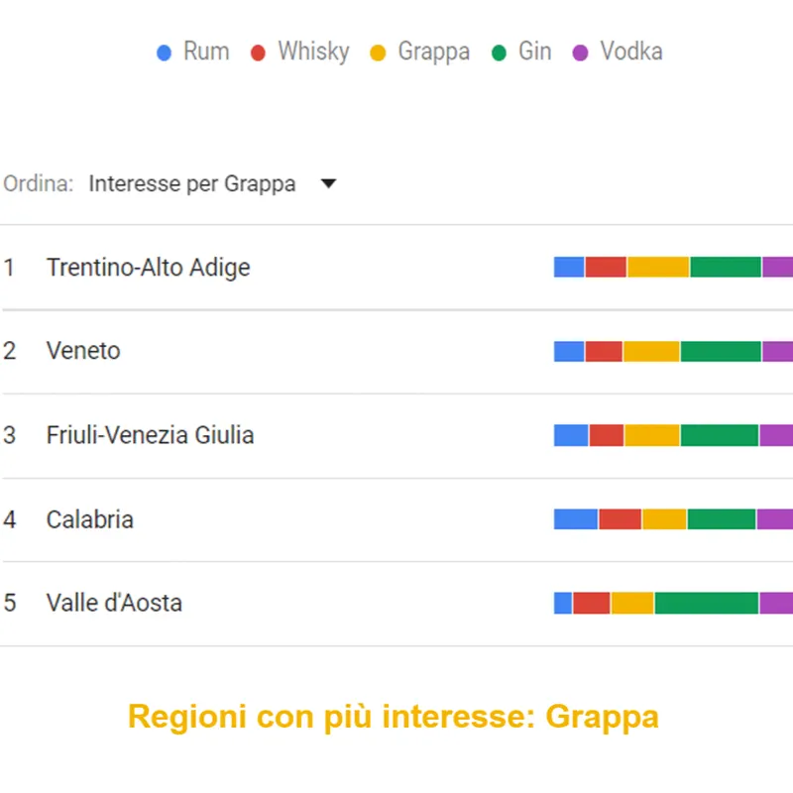
Task: Click the Vodka legend label
Action: pyautogui.click(x=631, y=52)
